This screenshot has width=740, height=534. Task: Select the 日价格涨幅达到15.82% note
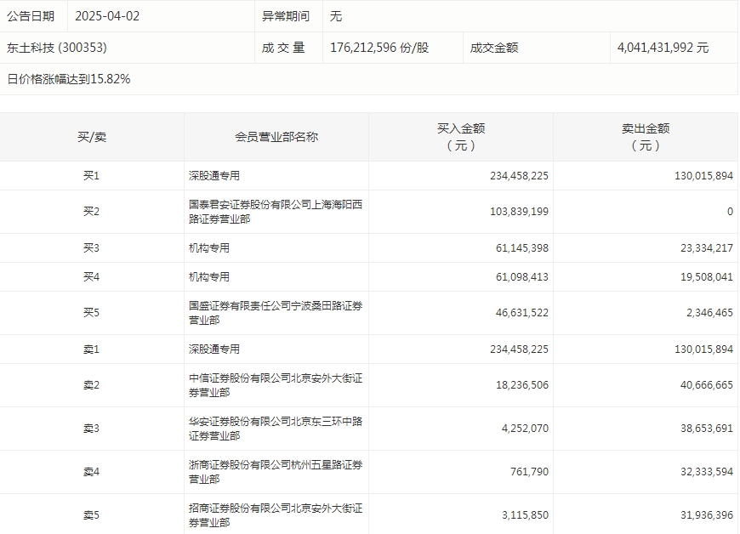[x=68, y=79]
